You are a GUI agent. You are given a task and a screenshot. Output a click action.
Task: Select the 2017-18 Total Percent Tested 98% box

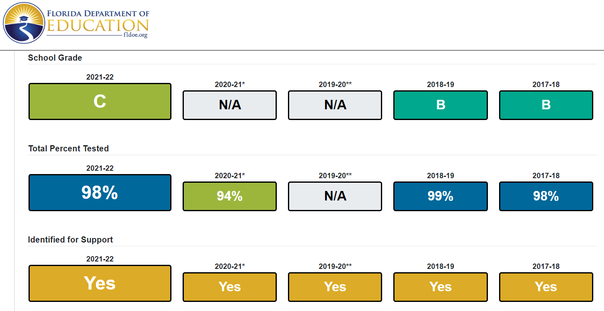(x=546, y=196)
